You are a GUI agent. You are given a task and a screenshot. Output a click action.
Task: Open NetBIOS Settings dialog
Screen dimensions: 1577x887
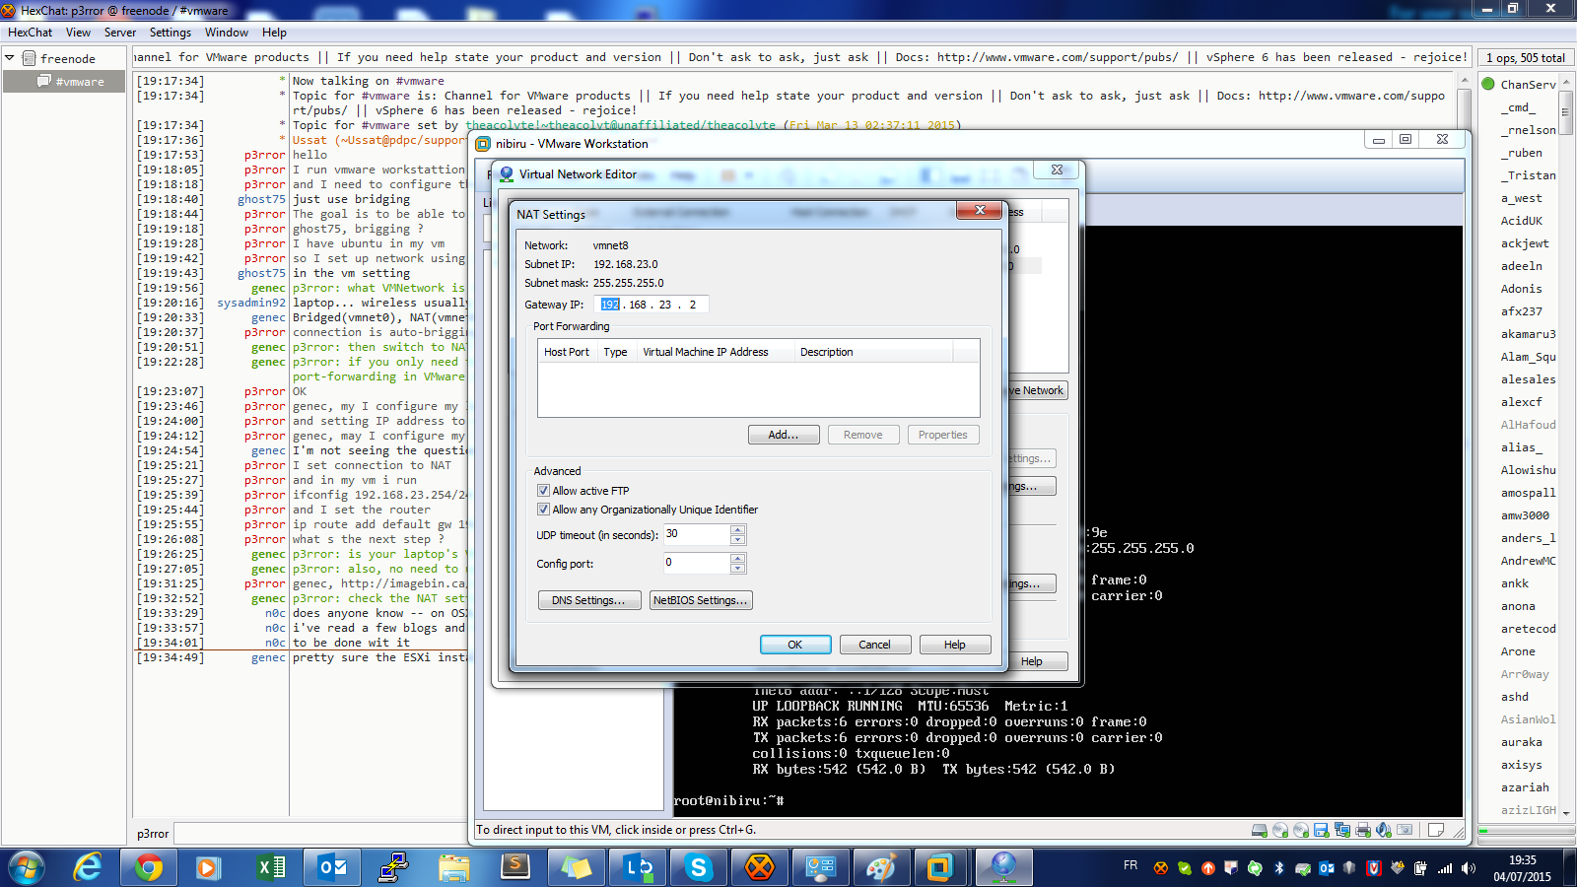[701, 600]
